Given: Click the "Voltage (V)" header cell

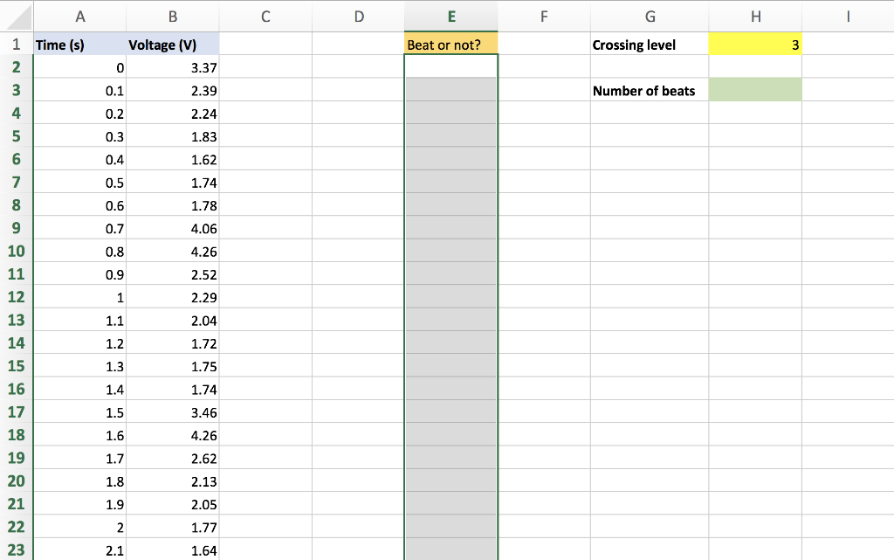Looking at the screenshot, I should 172,45.
